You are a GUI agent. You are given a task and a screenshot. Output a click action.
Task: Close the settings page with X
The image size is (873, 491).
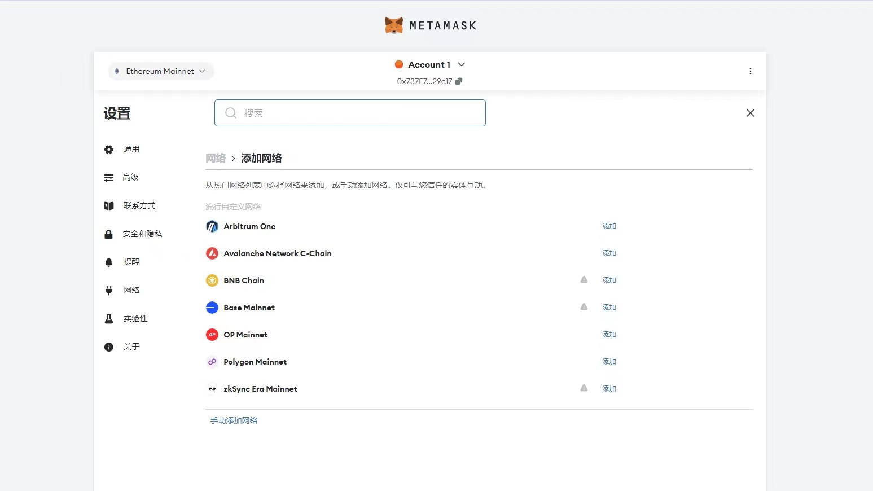[751, 113]
